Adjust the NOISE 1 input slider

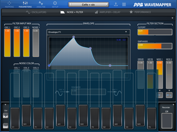[x=36, y=43]
